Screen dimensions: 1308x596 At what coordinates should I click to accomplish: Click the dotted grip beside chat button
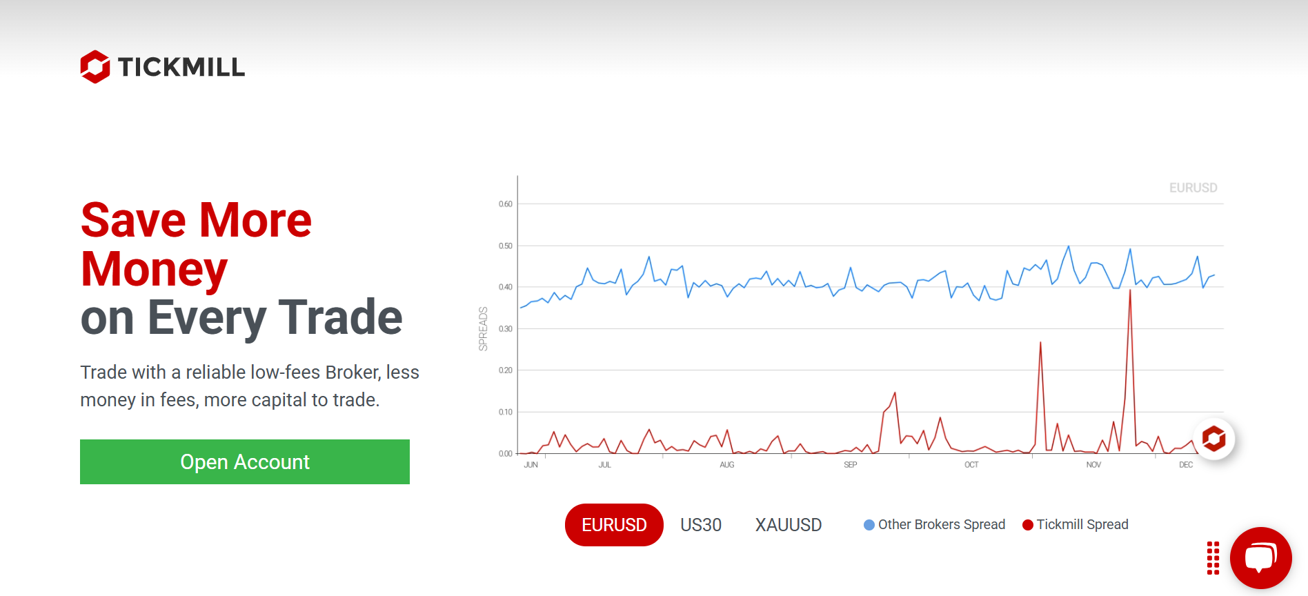pos(1213,558)
